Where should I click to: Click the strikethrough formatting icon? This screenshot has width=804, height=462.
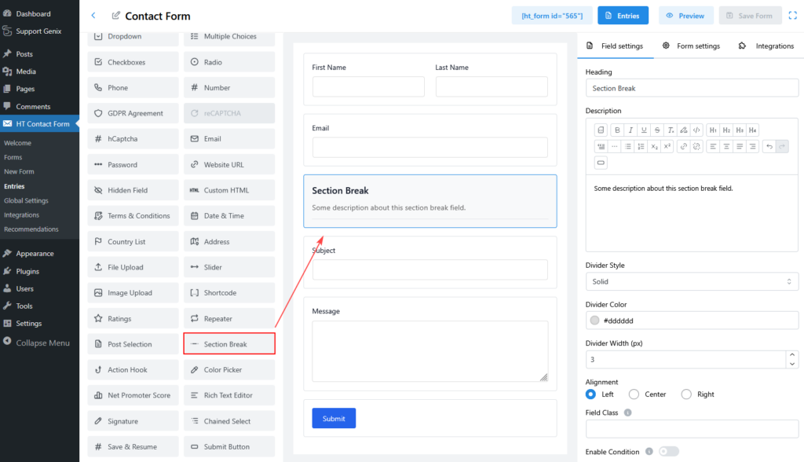pyautogui.click(x=657, y=130)
